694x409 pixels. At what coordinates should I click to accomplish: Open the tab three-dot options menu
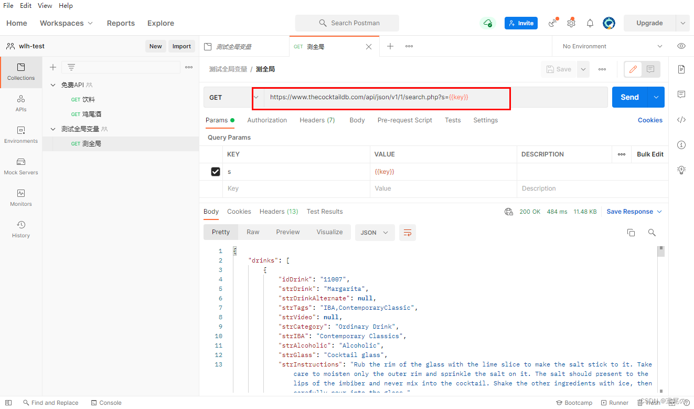coord(409,46)
